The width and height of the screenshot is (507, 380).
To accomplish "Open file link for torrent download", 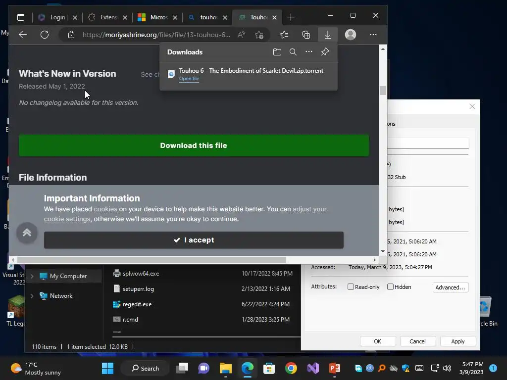I will pos(189,79).
